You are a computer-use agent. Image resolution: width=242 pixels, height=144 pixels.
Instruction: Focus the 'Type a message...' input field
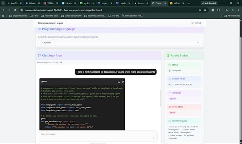pyautogui.click(x=98, y=136)
